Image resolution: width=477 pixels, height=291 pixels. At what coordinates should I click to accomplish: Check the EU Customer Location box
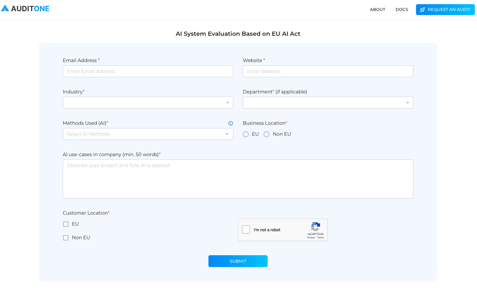pyautogui.click(x=66, y=224)
